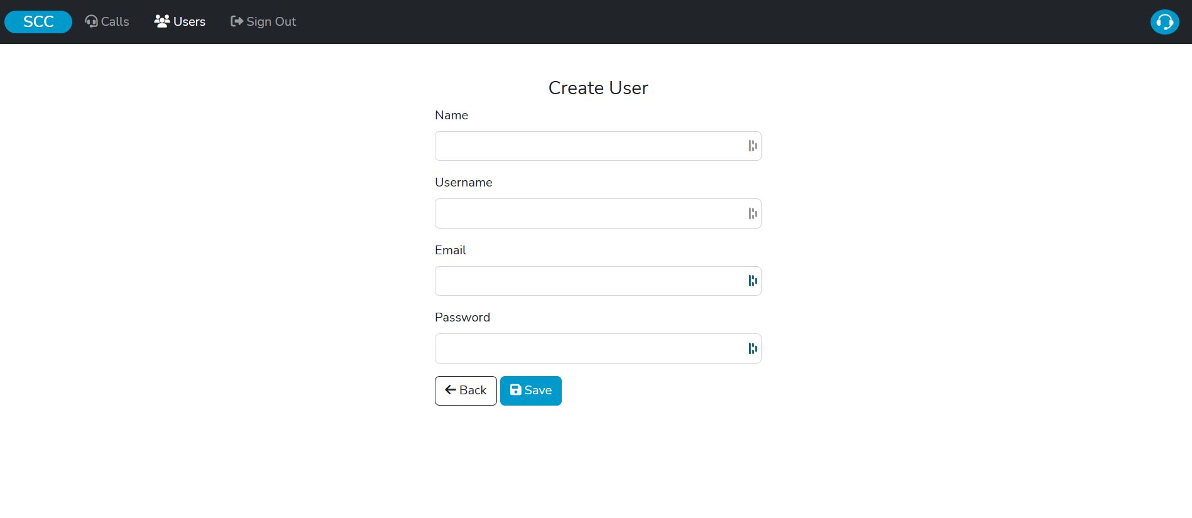This screenshot has width=1192, height=518.
Task: Click the Username field label
Action: pos(463,183)
